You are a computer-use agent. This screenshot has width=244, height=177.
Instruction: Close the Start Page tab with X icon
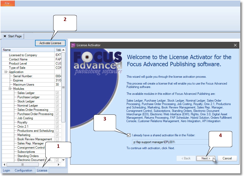(5, 36)
